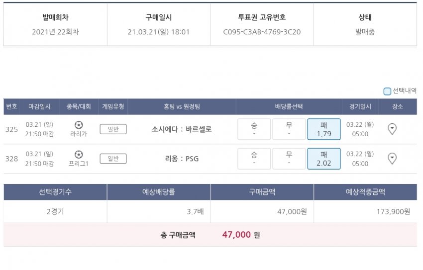This screenshot has height=270, width=423.
Task: Click the 리옹 : PSG match name
Action: [x=182, y=159]
